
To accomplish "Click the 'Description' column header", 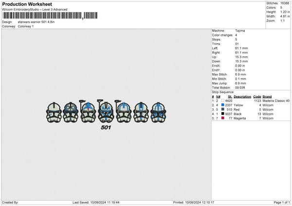I will (x=242, y=97).
